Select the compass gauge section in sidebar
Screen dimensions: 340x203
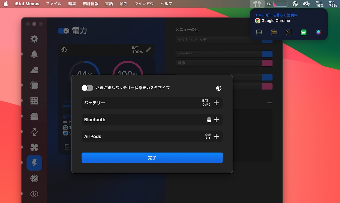click(x=34, y=178)
